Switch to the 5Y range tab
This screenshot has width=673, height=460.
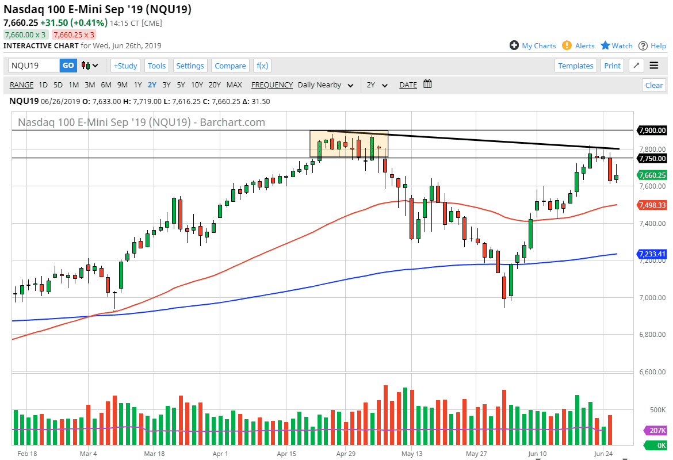pyautogui.click(x=181, y=85)
